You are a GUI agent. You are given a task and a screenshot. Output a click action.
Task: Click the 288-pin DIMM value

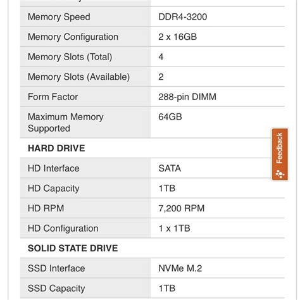pos(187,97)
